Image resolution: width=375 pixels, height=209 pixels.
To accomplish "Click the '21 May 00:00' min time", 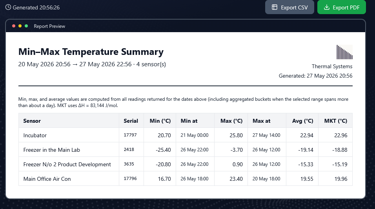I will pos(195,135).
